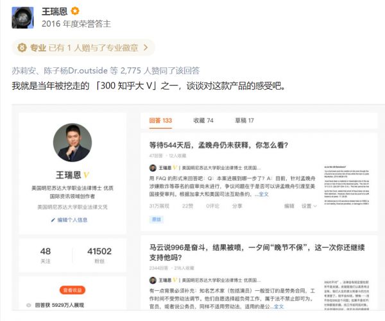Click the pencil icon for 编辑个人信息
This screenshot has height=321, width=385.
click(53, 220)
